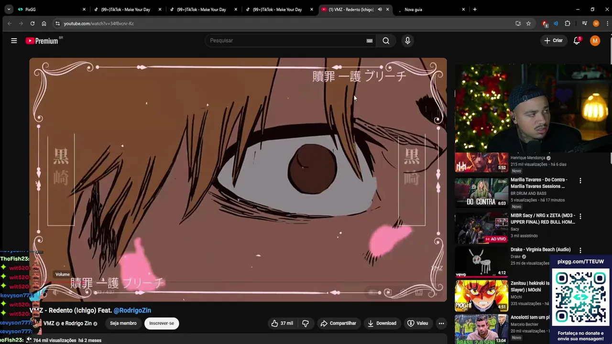
Task: Like the video with 37 mil thumbs up
Action: pyautogui.click(x=282, y=323)
